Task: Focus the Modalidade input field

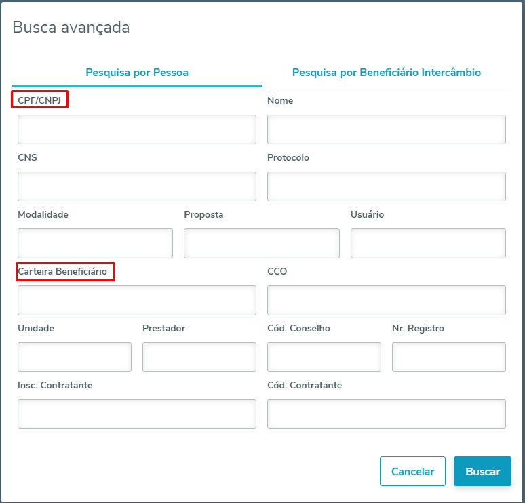Action: click(x=95, y=243)
